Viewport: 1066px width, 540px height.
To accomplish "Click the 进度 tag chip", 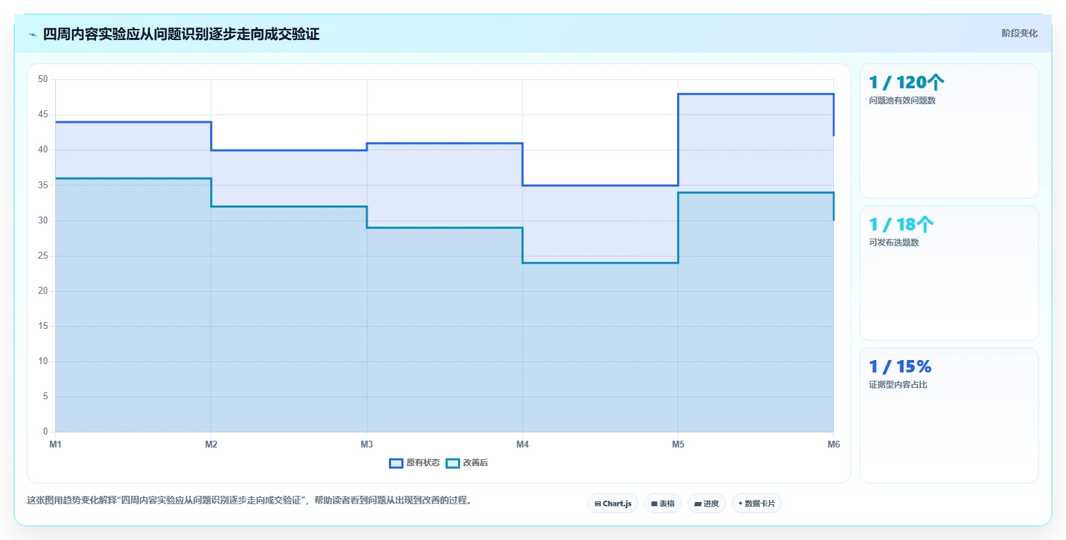I will 707,503.
